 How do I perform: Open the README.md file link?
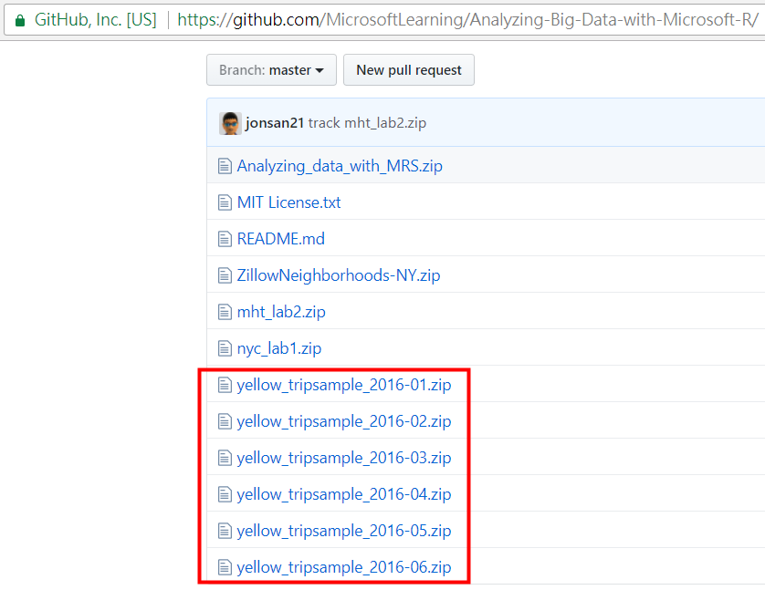pos(280,239)
